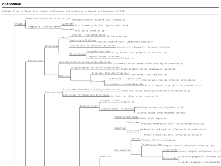Click the Rodentia branch label

[x=120, y=128]
